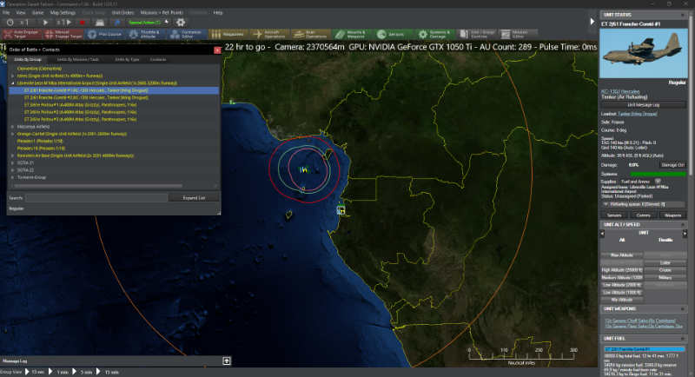Open Boat Operations
695x377 pixels.
[x=310, y=34]
